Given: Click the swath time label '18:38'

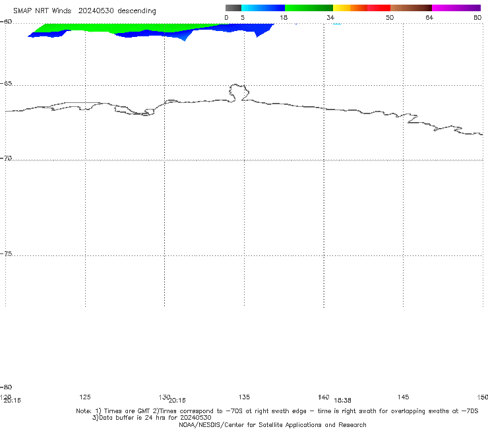Looking at the screenshot, I should click(342, 401).
